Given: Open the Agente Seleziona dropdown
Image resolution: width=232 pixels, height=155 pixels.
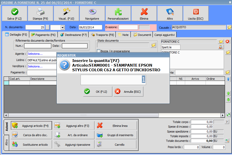Looking at the screenshot, I should [42, 54].
